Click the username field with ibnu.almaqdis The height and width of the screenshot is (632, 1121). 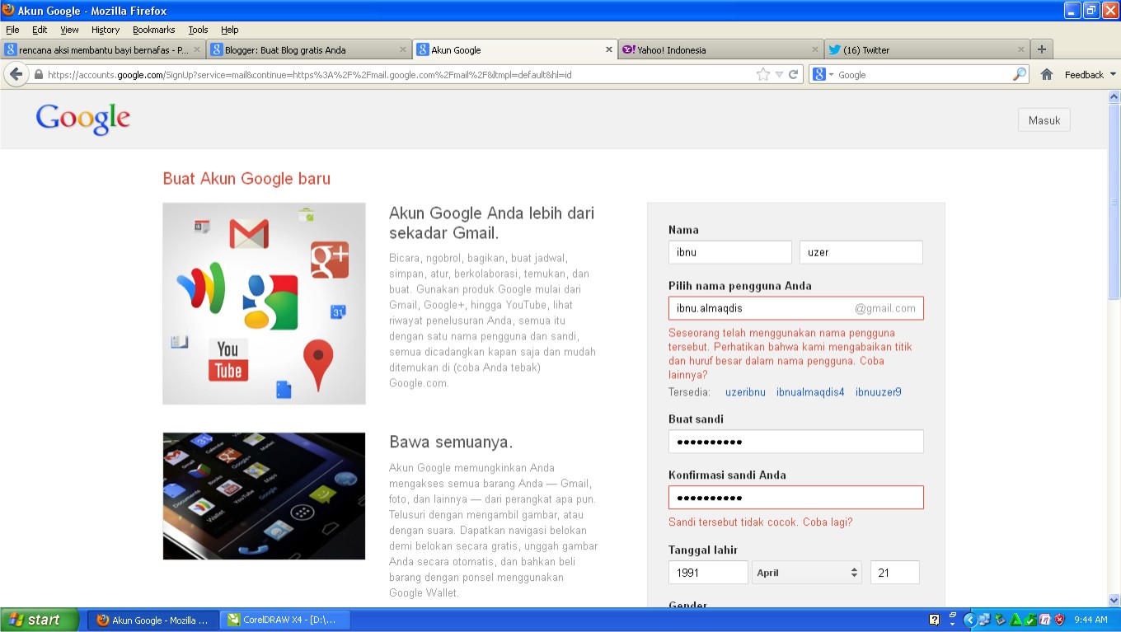pos(796,308)
